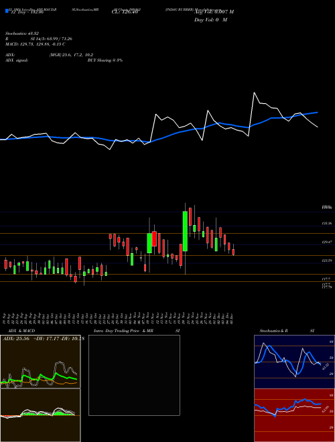Click the empty Intra Day price panel
The width and height of the screenshot is (335, 442).
[134, 375]
